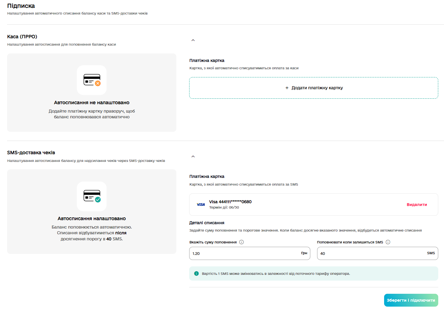The height and width of the screenshot is (310, 444).
Task: Click card number Visa 444111******0680
Action: click(x=230, y=202)
